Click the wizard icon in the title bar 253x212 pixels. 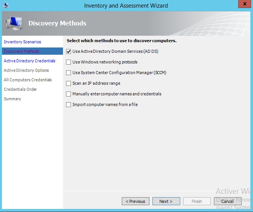[x=5, y=5]
